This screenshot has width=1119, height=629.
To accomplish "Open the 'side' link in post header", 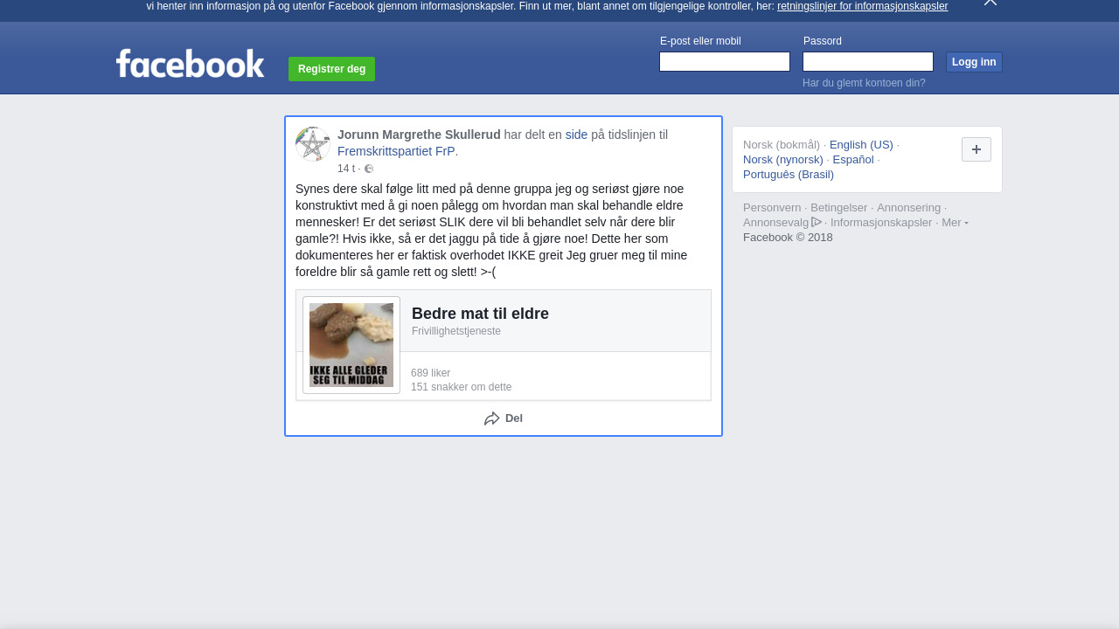I will tap(576, 135).
